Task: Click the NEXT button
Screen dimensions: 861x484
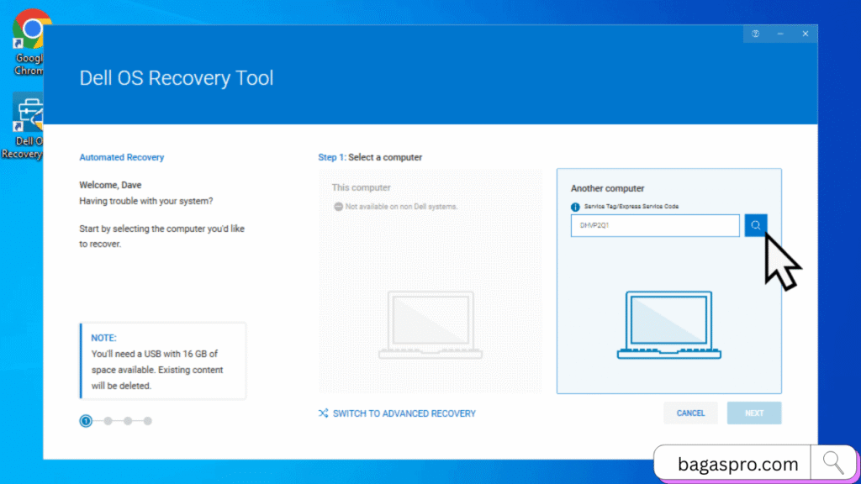Action: click(753, 413)
